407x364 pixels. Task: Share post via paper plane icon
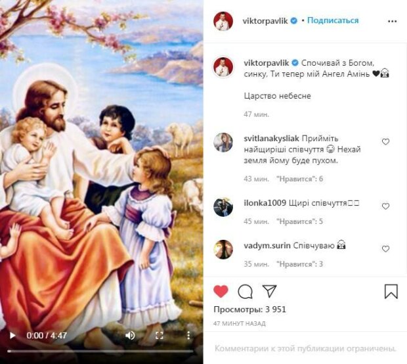(269, 291)
